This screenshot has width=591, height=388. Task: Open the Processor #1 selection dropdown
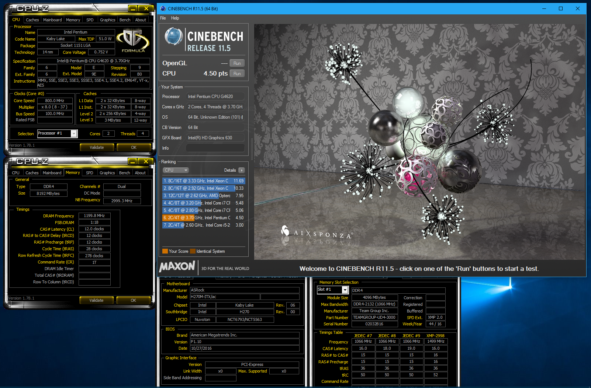[74, 133]
